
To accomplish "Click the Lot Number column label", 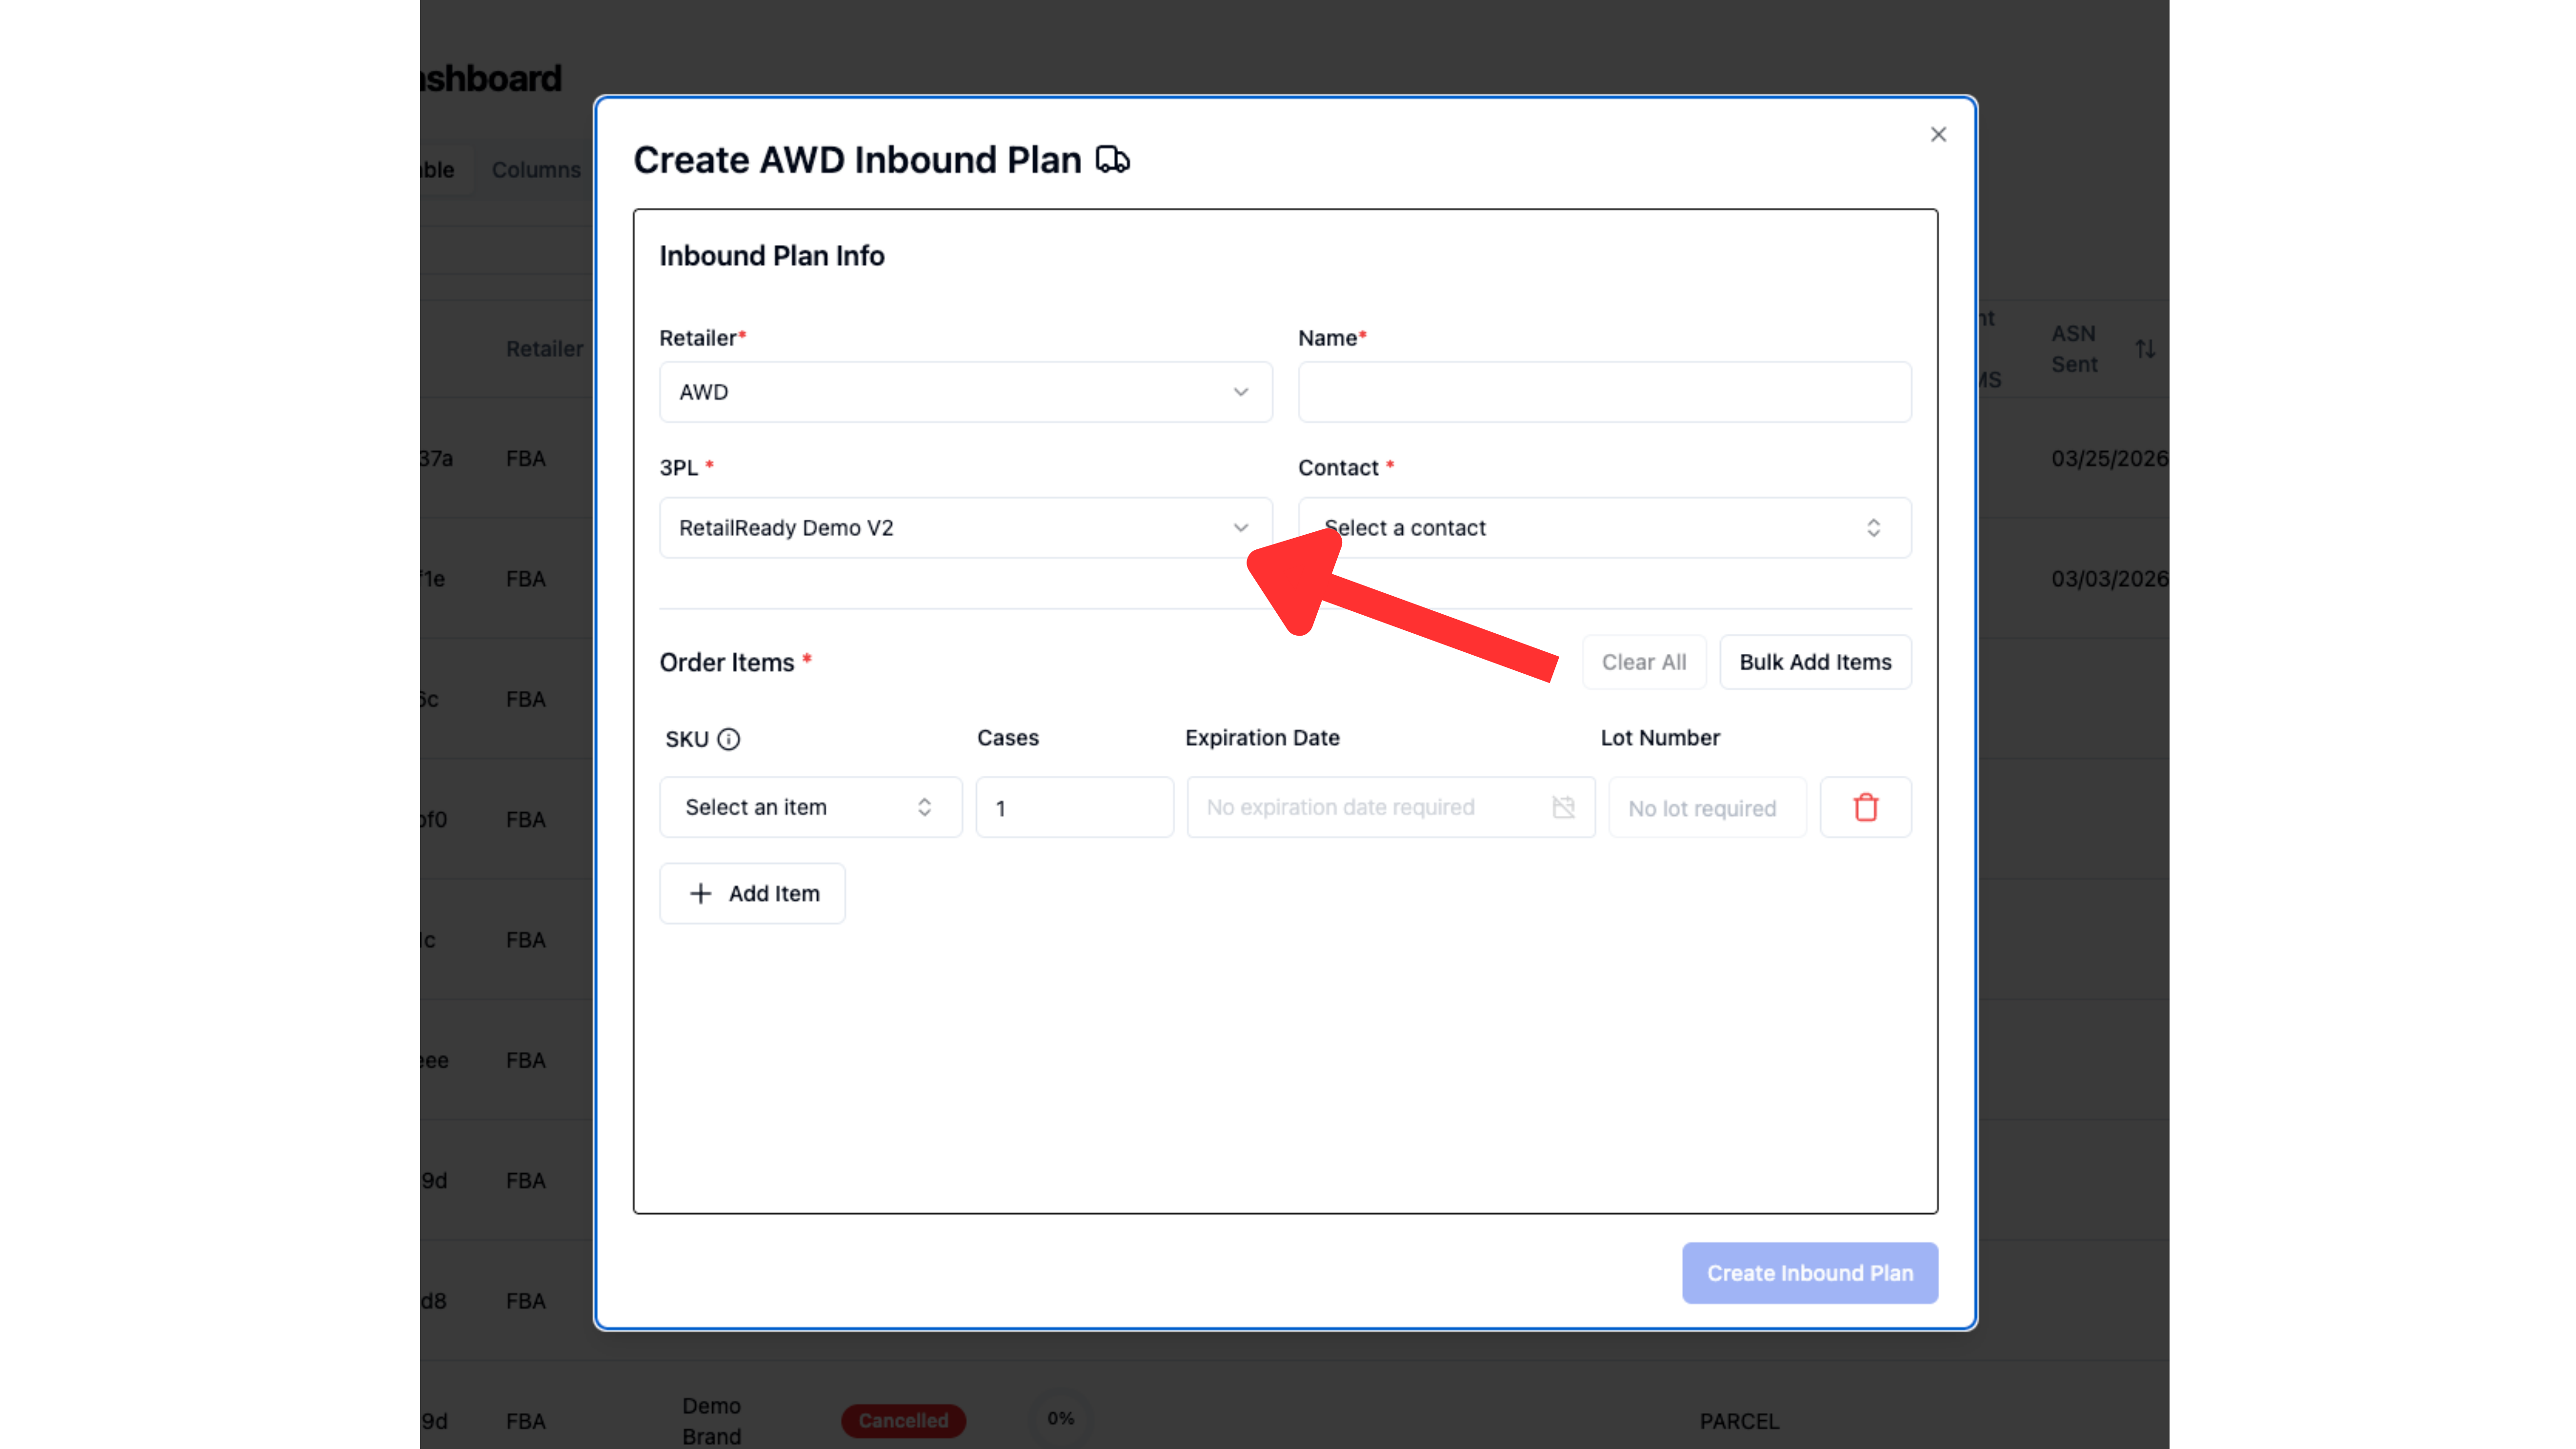I will pos(1660,738).
